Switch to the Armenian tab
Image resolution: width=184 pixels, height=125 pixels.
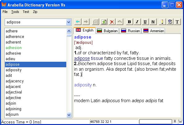click(x=154, y=31)
